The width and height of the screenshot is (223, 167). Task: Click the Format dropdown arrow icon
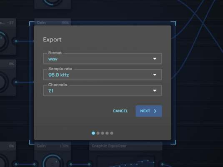click(155, 59)
